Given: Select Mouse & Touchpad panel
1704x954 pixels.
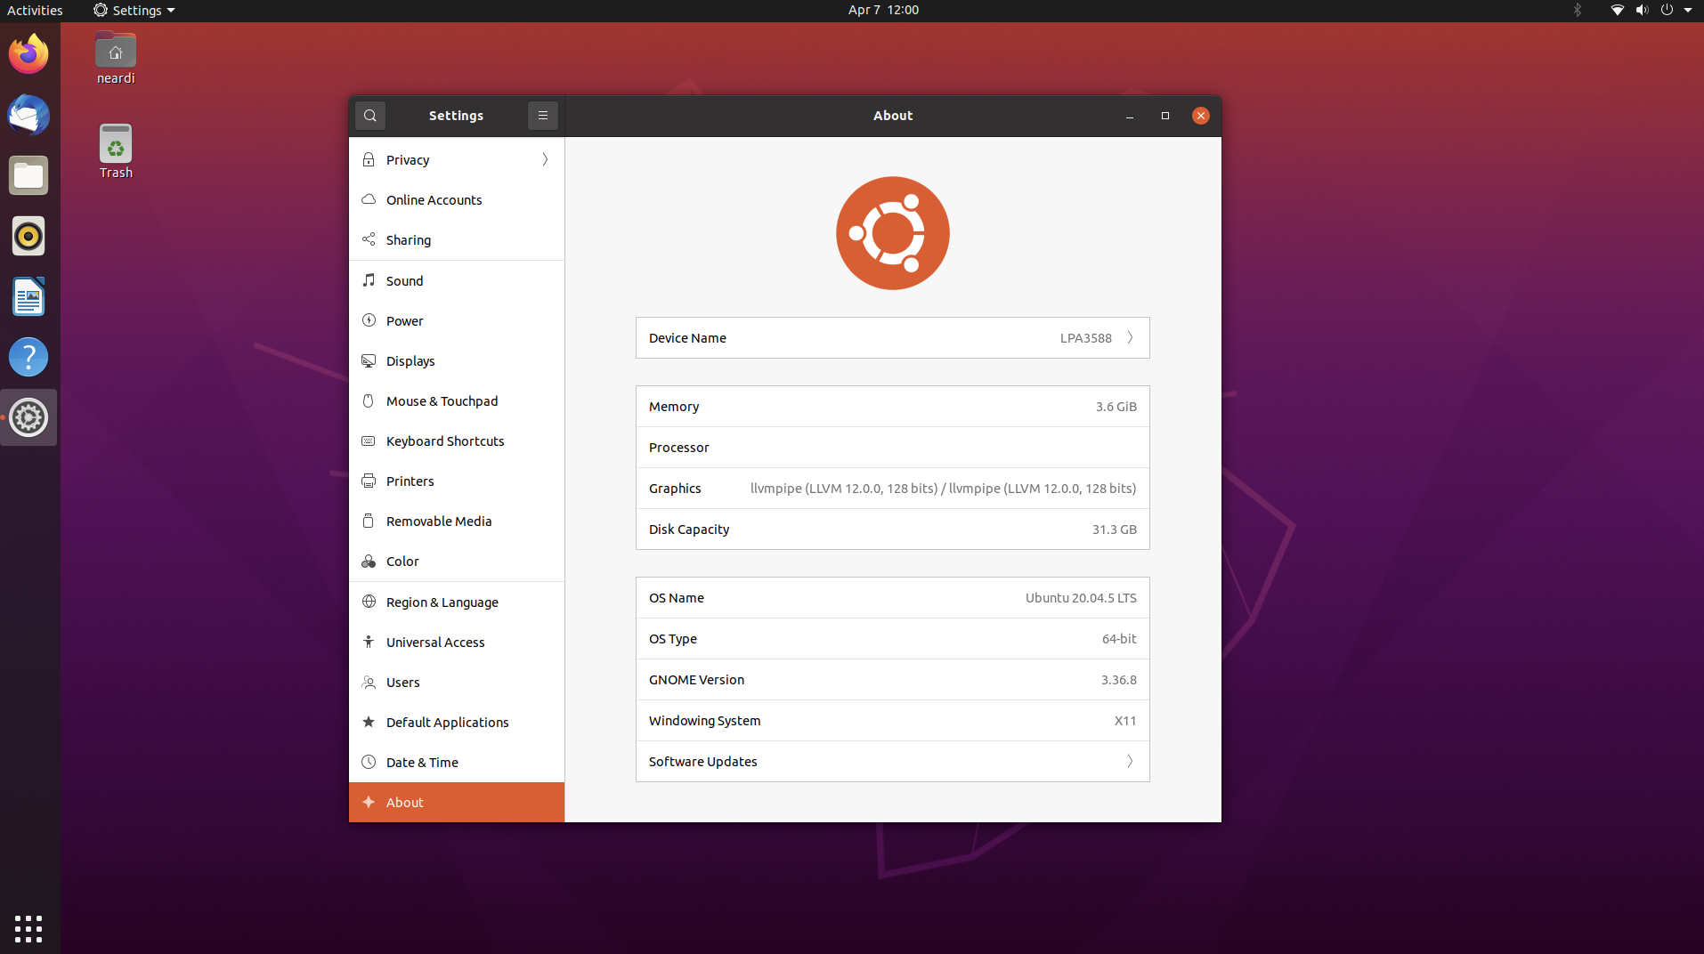Looking at the screenshot, I should (x=457, y=400).
